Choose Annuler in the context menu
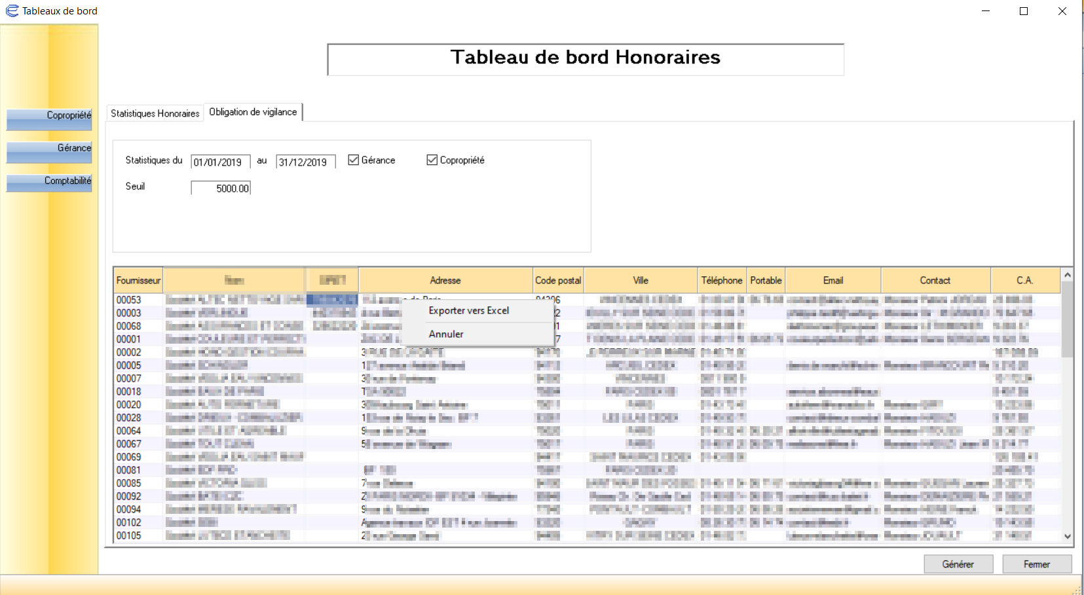This screenshot has height=595, width=1084. pyautogui.click(x=446, y=334)
